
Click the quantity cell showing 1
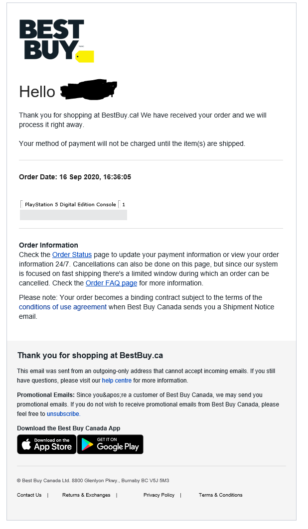click(124, 204)
